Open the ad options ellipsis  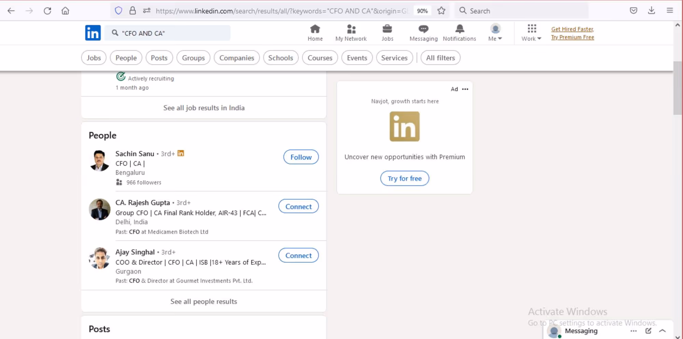465,89
